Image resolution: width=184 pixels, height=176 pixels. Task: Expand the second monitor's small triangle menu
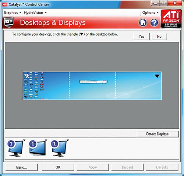(46, 140)
